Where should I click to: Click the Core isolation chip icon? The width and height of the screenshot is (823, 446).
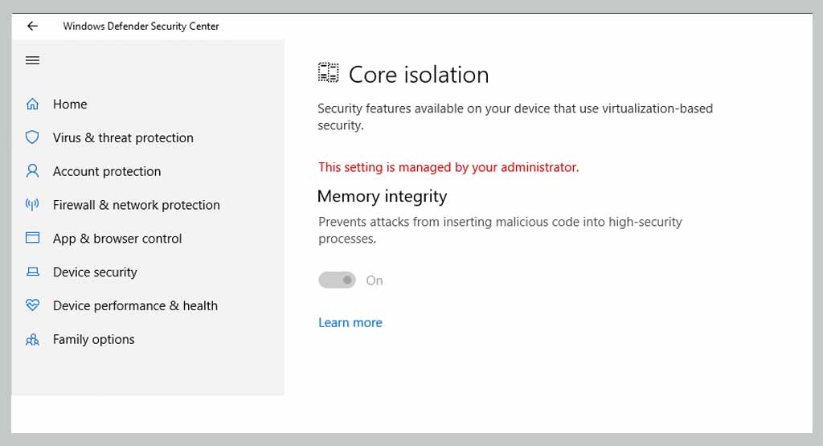tap(329, 72)
